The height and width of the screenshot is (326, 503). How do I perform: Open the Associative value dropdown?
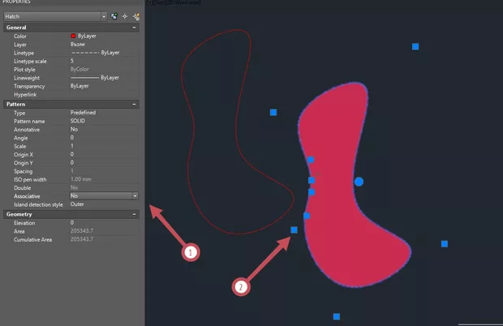135,196
